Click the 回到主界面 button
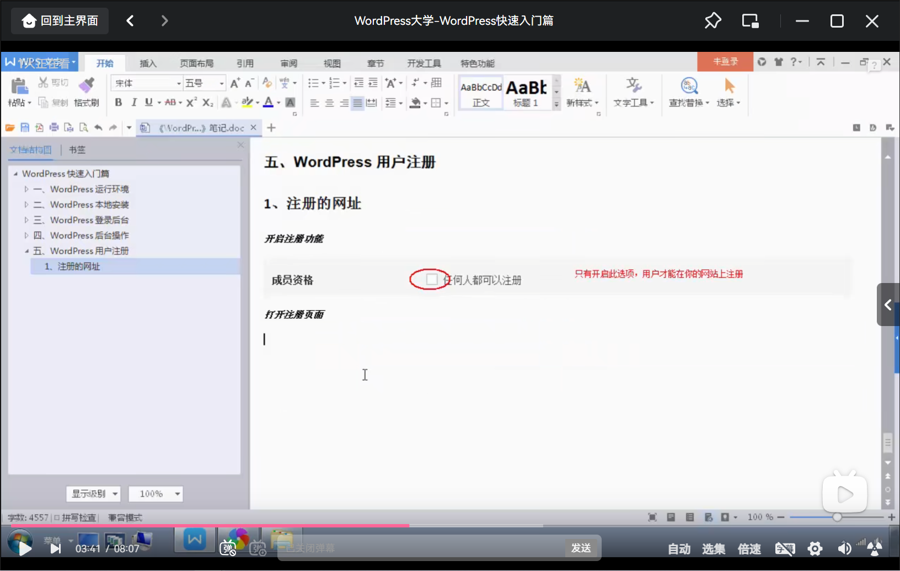The width and height of the screenshot is (900, 571). pos(60,21)
